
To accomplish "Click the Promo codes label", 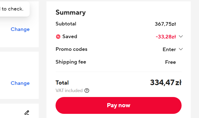I will [x=71, y=49].
